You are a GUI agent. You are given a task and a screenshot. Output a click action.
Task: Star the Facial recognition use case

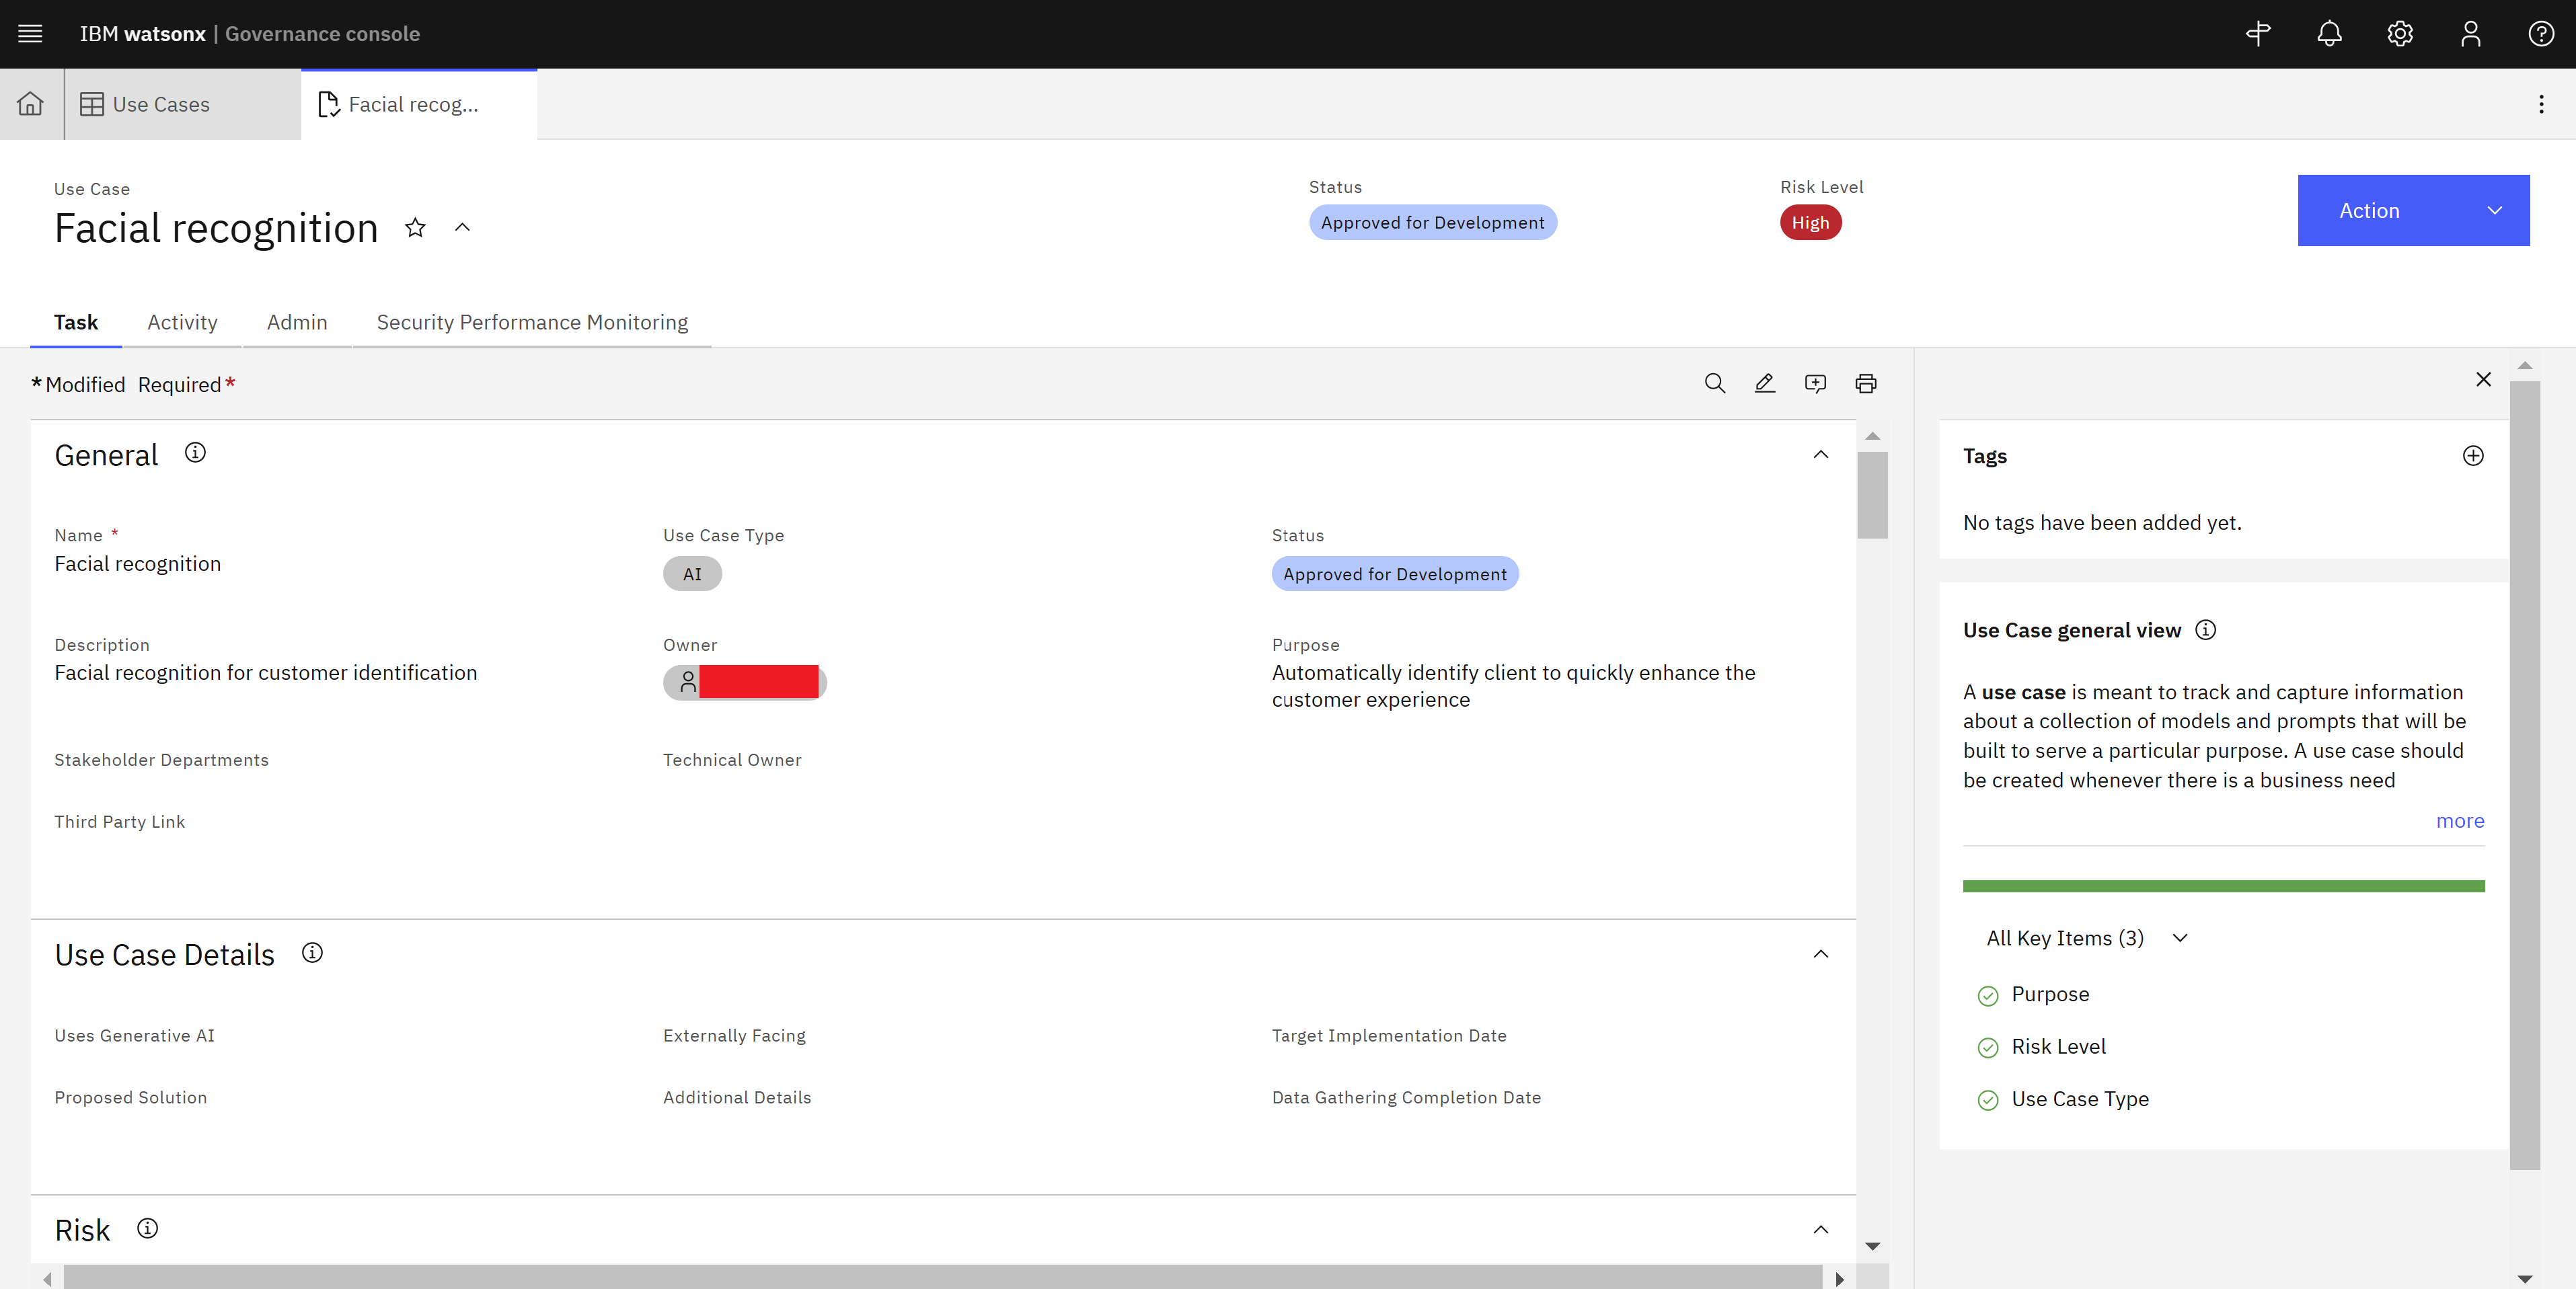[x=415, y=228]
